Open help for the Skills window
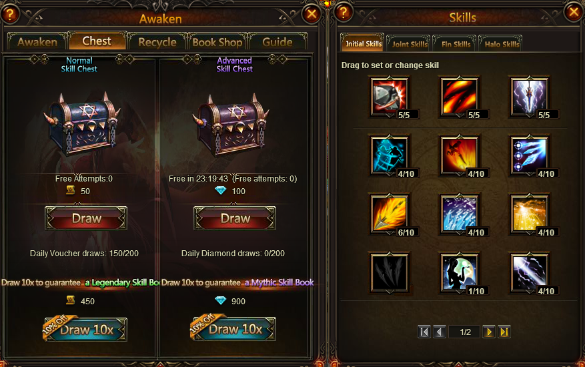This screenshot has width=585, height=367. [344, 12]
